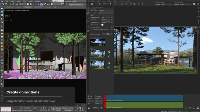Toggle the box at right of Depth of field row
Screen dimensions: 200x112
(x=112, y=27)
